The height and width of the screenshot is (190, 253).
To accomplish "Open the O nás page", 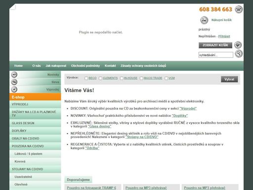I will (x=37, y=66).
